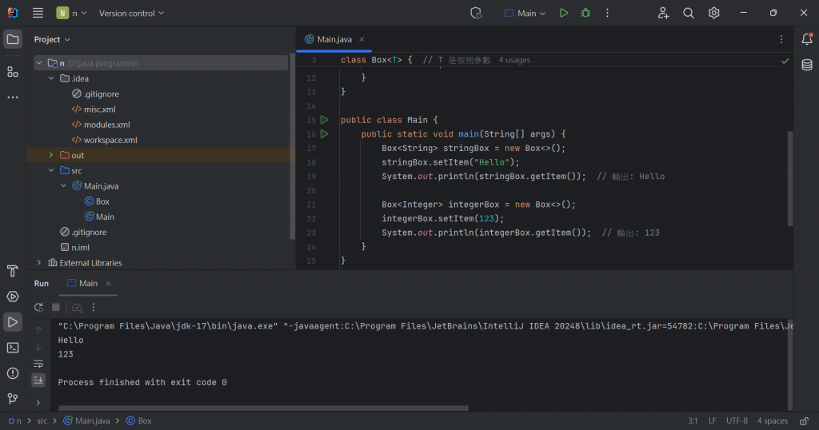
Task: Open IDE settings gear icon
Action: pos(714,13)
